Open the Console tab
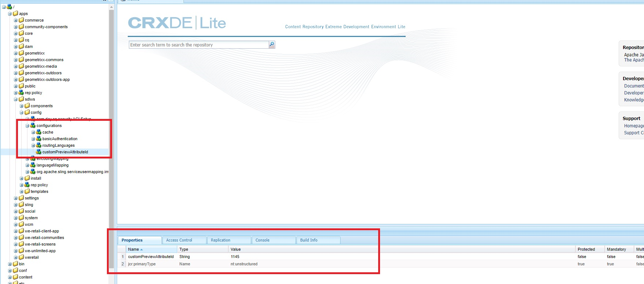The image size is (644, 284). (273, 240)
